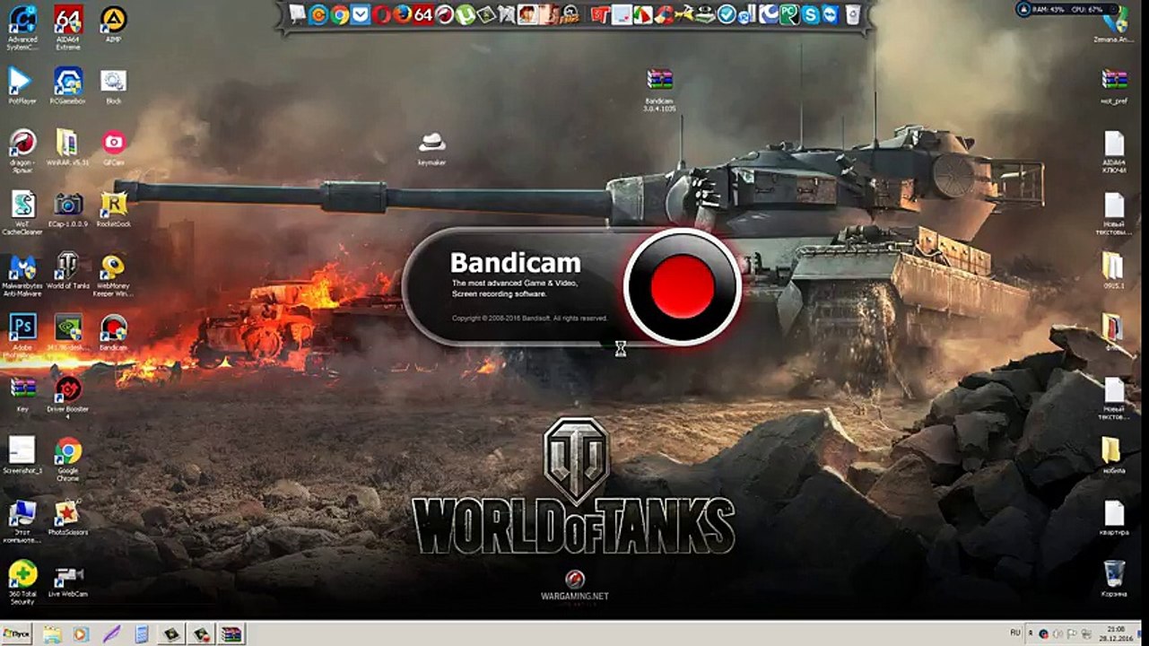The width and height of the screenshot is (1149, 646).
Task: Click the RU language indicator in tray
Action: click(x=1015, y=633)
